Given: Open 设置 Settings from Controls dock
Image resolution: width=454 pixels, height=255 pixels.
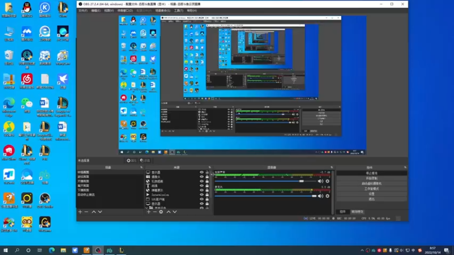Looking at the screenshot, I should 372,194.
